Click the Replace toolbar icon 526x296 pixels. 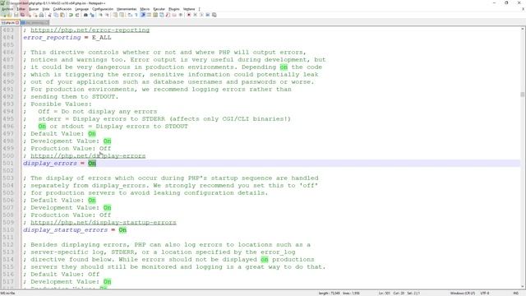coord(92,15)
